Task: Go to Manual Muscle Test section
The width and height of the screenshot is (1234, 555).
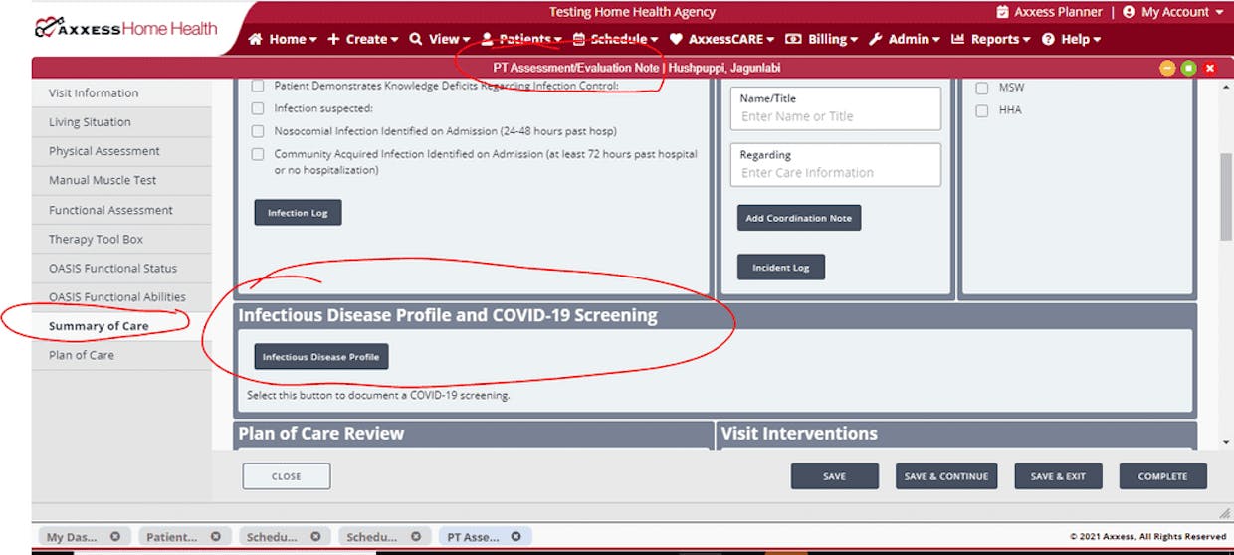Action: [121, 180]
